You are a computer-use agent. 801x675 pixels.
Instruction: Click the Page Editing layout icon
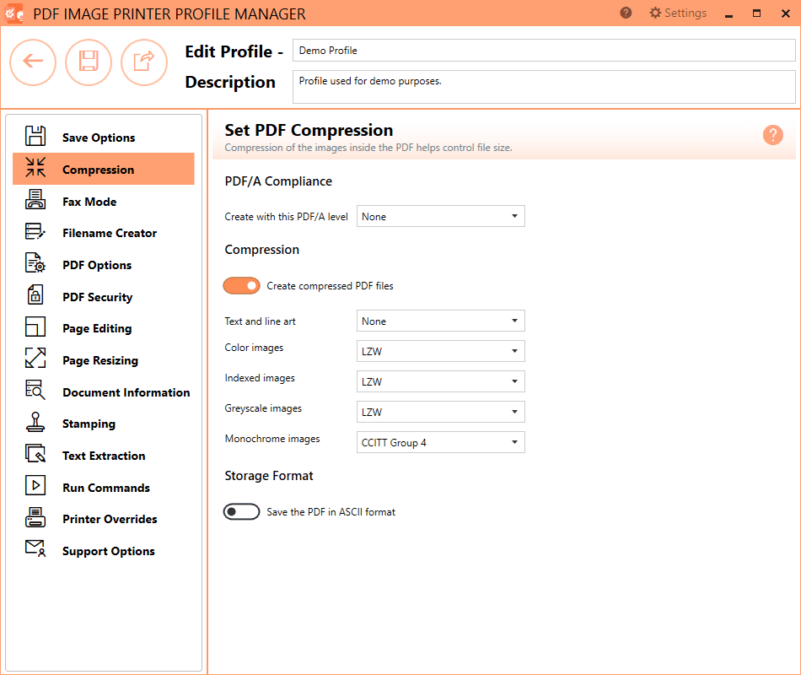tap(35, 327)
